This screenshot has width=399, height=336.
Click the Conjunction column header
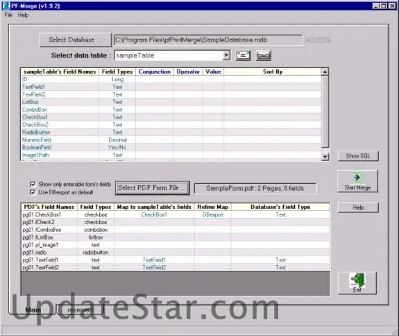(x=155, y=72)
